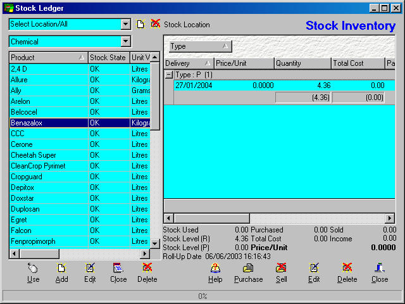The image size is (405, 304).
Task: Click product list horizontal scroll left arrow
Action: 14,254
